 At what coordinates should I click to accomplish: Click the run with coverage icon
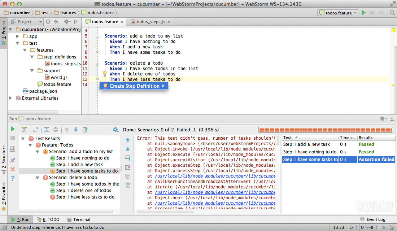click(x=381, y=13)
